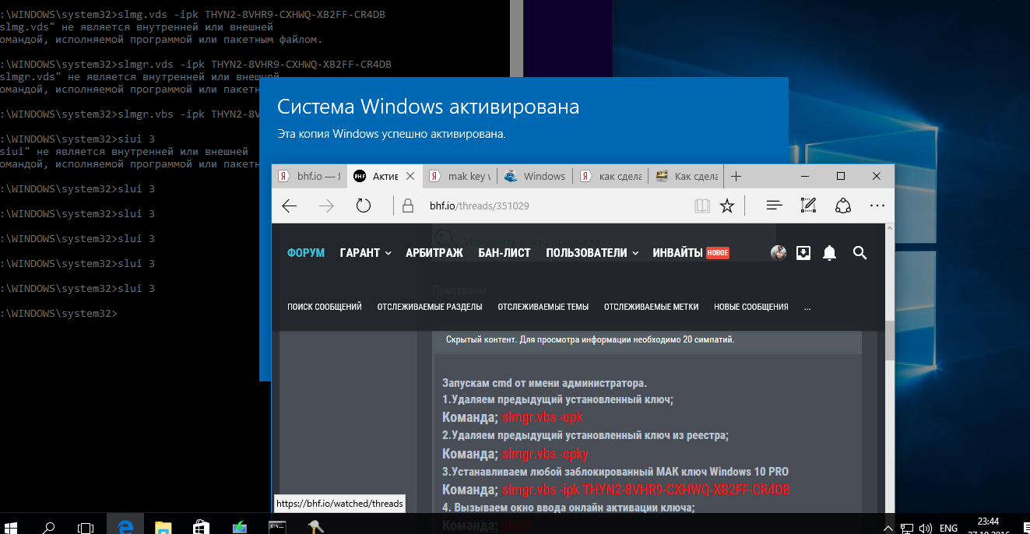Open Windows Store from taskbar
Screen dimensions: 1030x534
pyautogui.click(x=201, y=527)
